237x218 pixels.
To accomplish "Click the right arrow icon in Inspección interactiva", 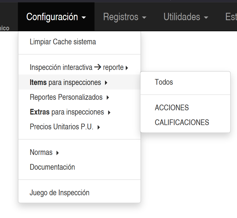I will tap(98, 67).
